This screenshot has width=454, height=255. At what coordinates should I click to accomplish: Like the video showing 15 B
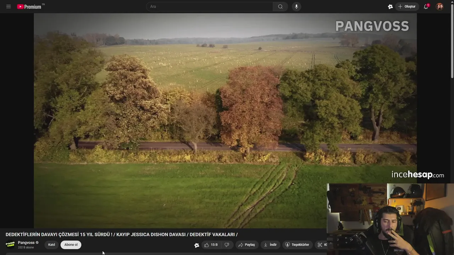tap(211, 245)
